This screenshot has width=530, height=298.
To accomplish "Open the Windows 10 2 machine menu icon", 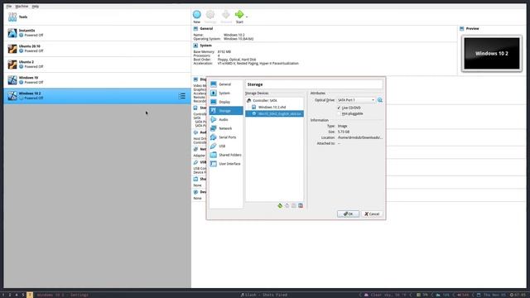I will tap(182, 96).
